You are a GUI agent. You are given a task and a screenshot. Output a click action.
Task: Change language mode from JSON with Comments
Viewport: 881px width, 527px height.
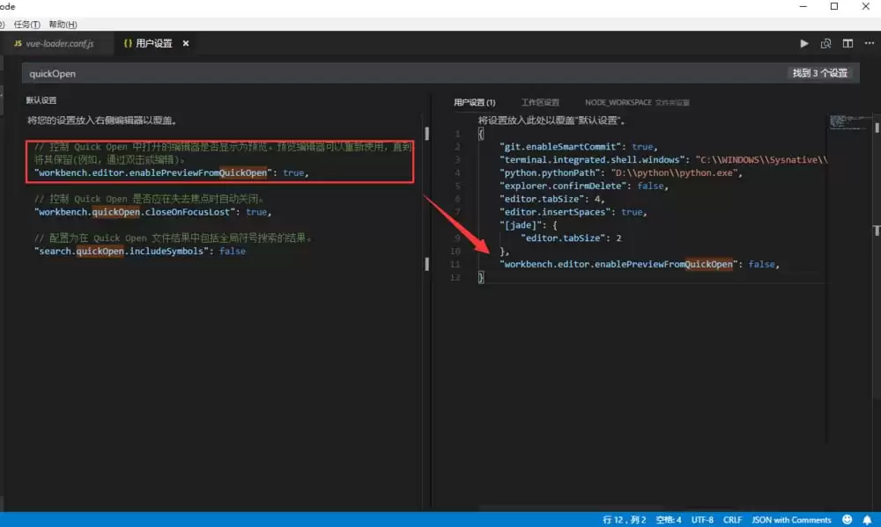point(791,519)
